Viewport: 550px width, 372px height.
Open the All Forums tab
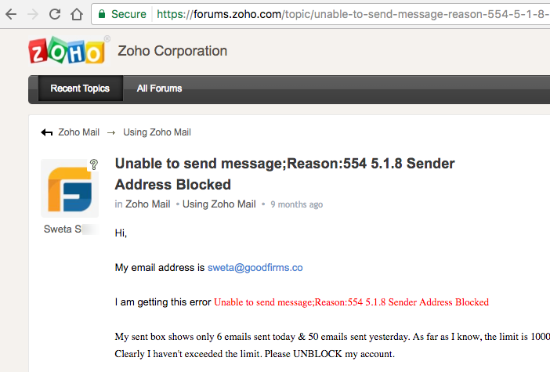[x=159, y=88]
